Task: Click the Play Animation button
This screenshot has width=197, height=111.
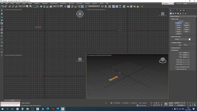Action: pos(156,103)
